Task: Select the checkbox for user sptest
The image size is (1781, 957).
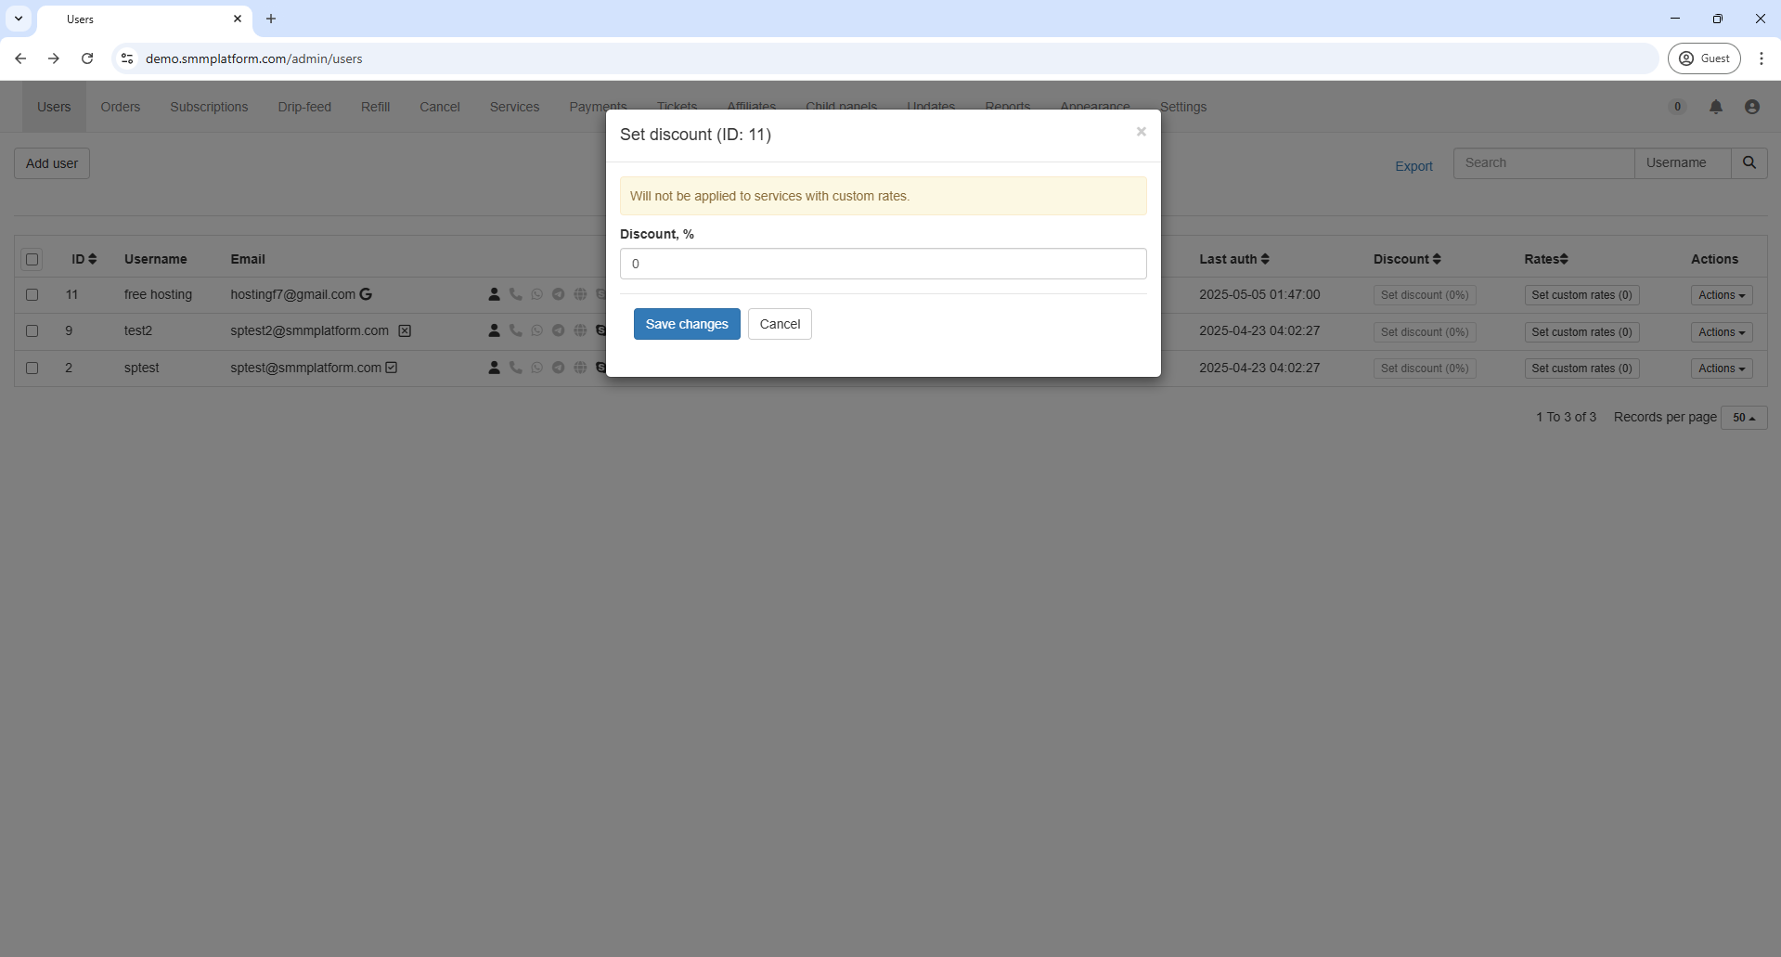Action: 32,368
